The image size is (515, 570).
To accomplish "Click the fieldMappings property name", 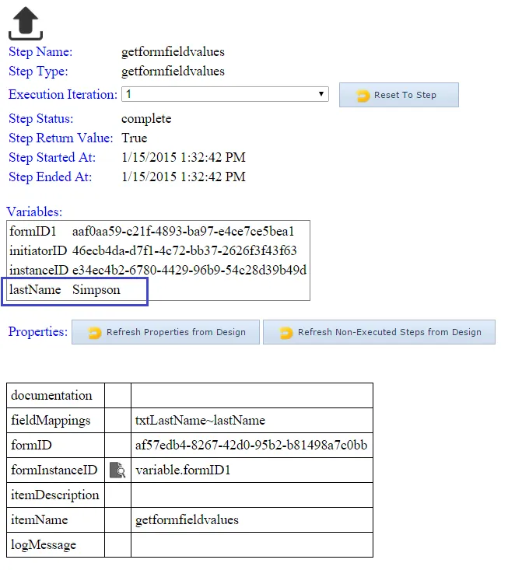I will 51,421.
